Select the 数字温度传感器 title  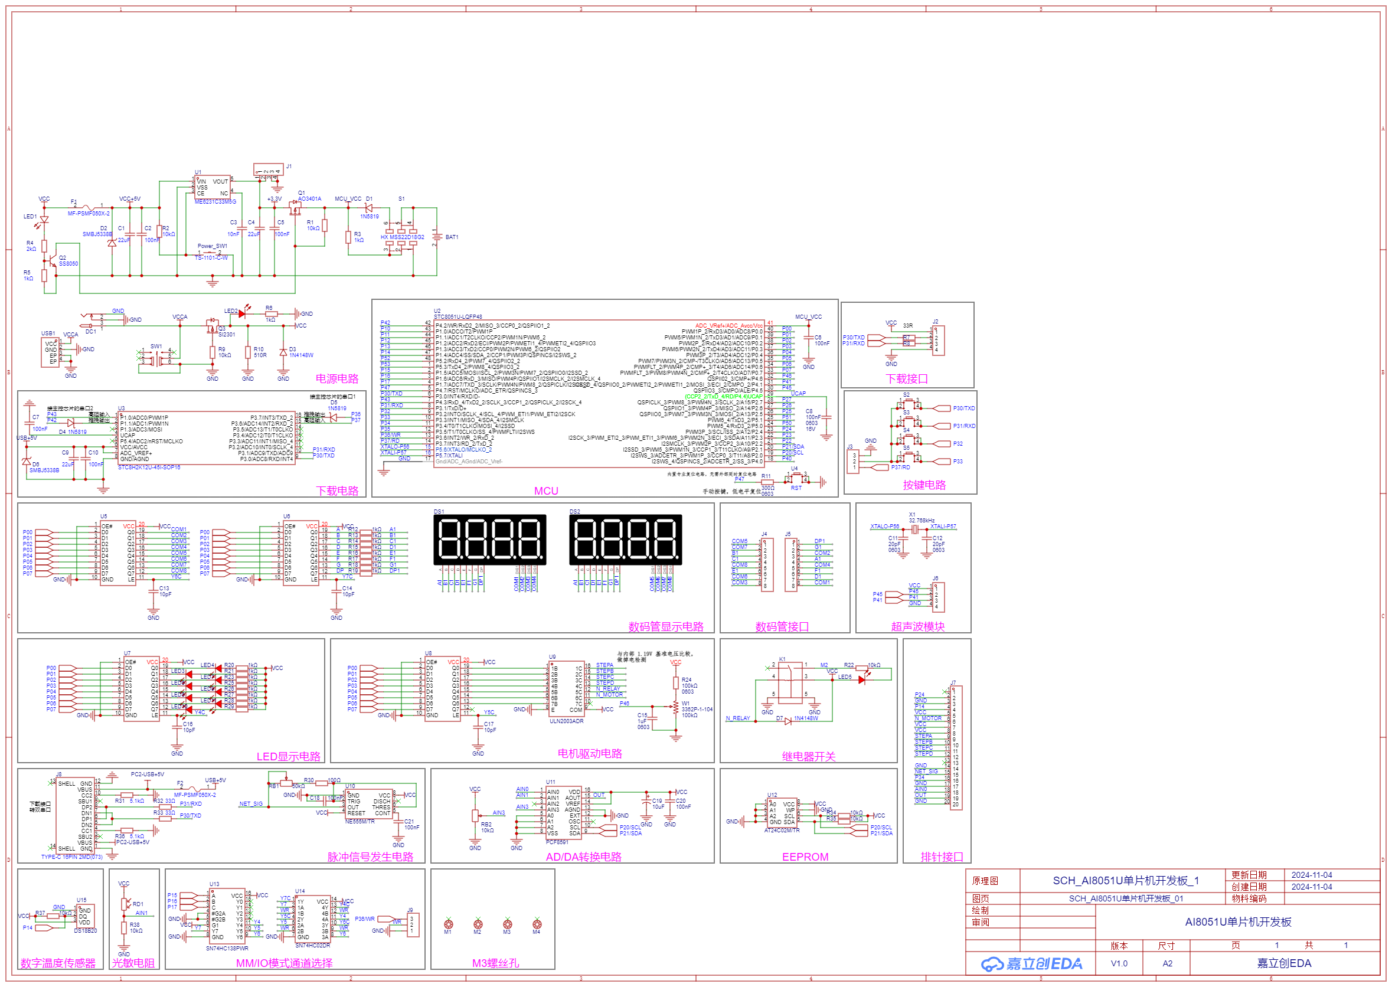(x=58, y=963)
